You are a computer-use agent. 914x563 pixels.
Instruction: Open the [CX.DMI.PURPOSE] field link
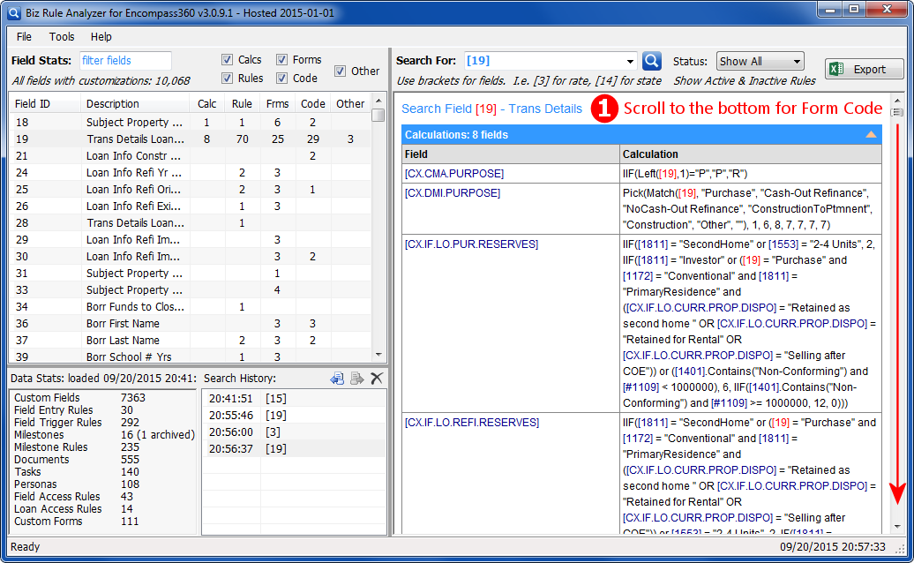453,193
